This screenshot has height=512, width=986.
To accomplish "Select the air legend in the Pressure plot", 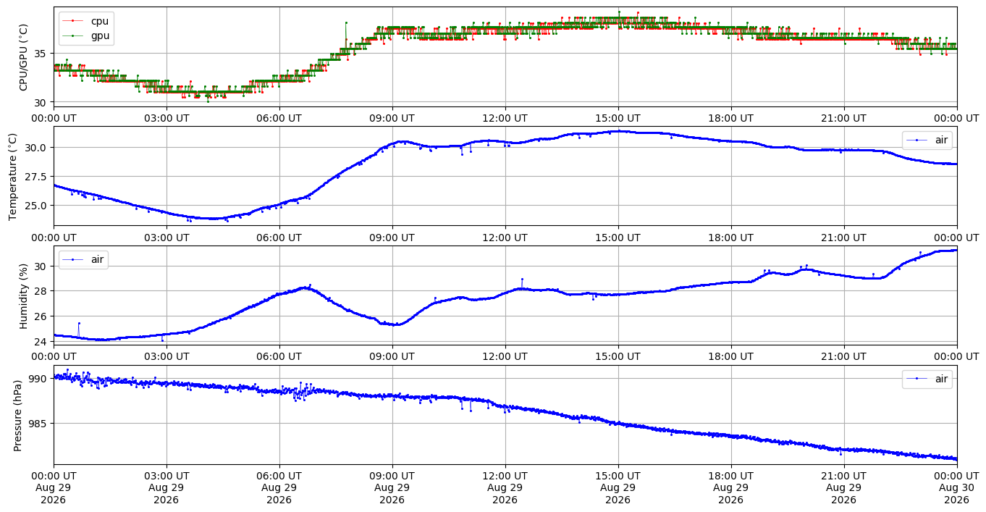I will (927, 379).
